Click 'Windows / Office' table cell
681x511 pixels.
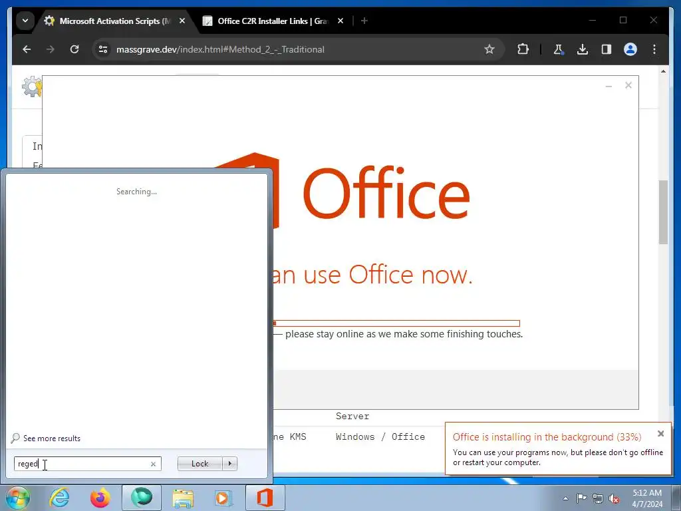pos(380,436)
